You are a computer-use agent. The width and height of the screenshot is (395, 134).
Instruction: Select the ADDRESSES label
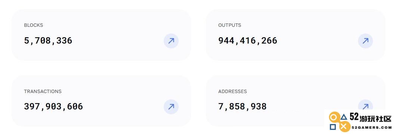tap(232, 91)
